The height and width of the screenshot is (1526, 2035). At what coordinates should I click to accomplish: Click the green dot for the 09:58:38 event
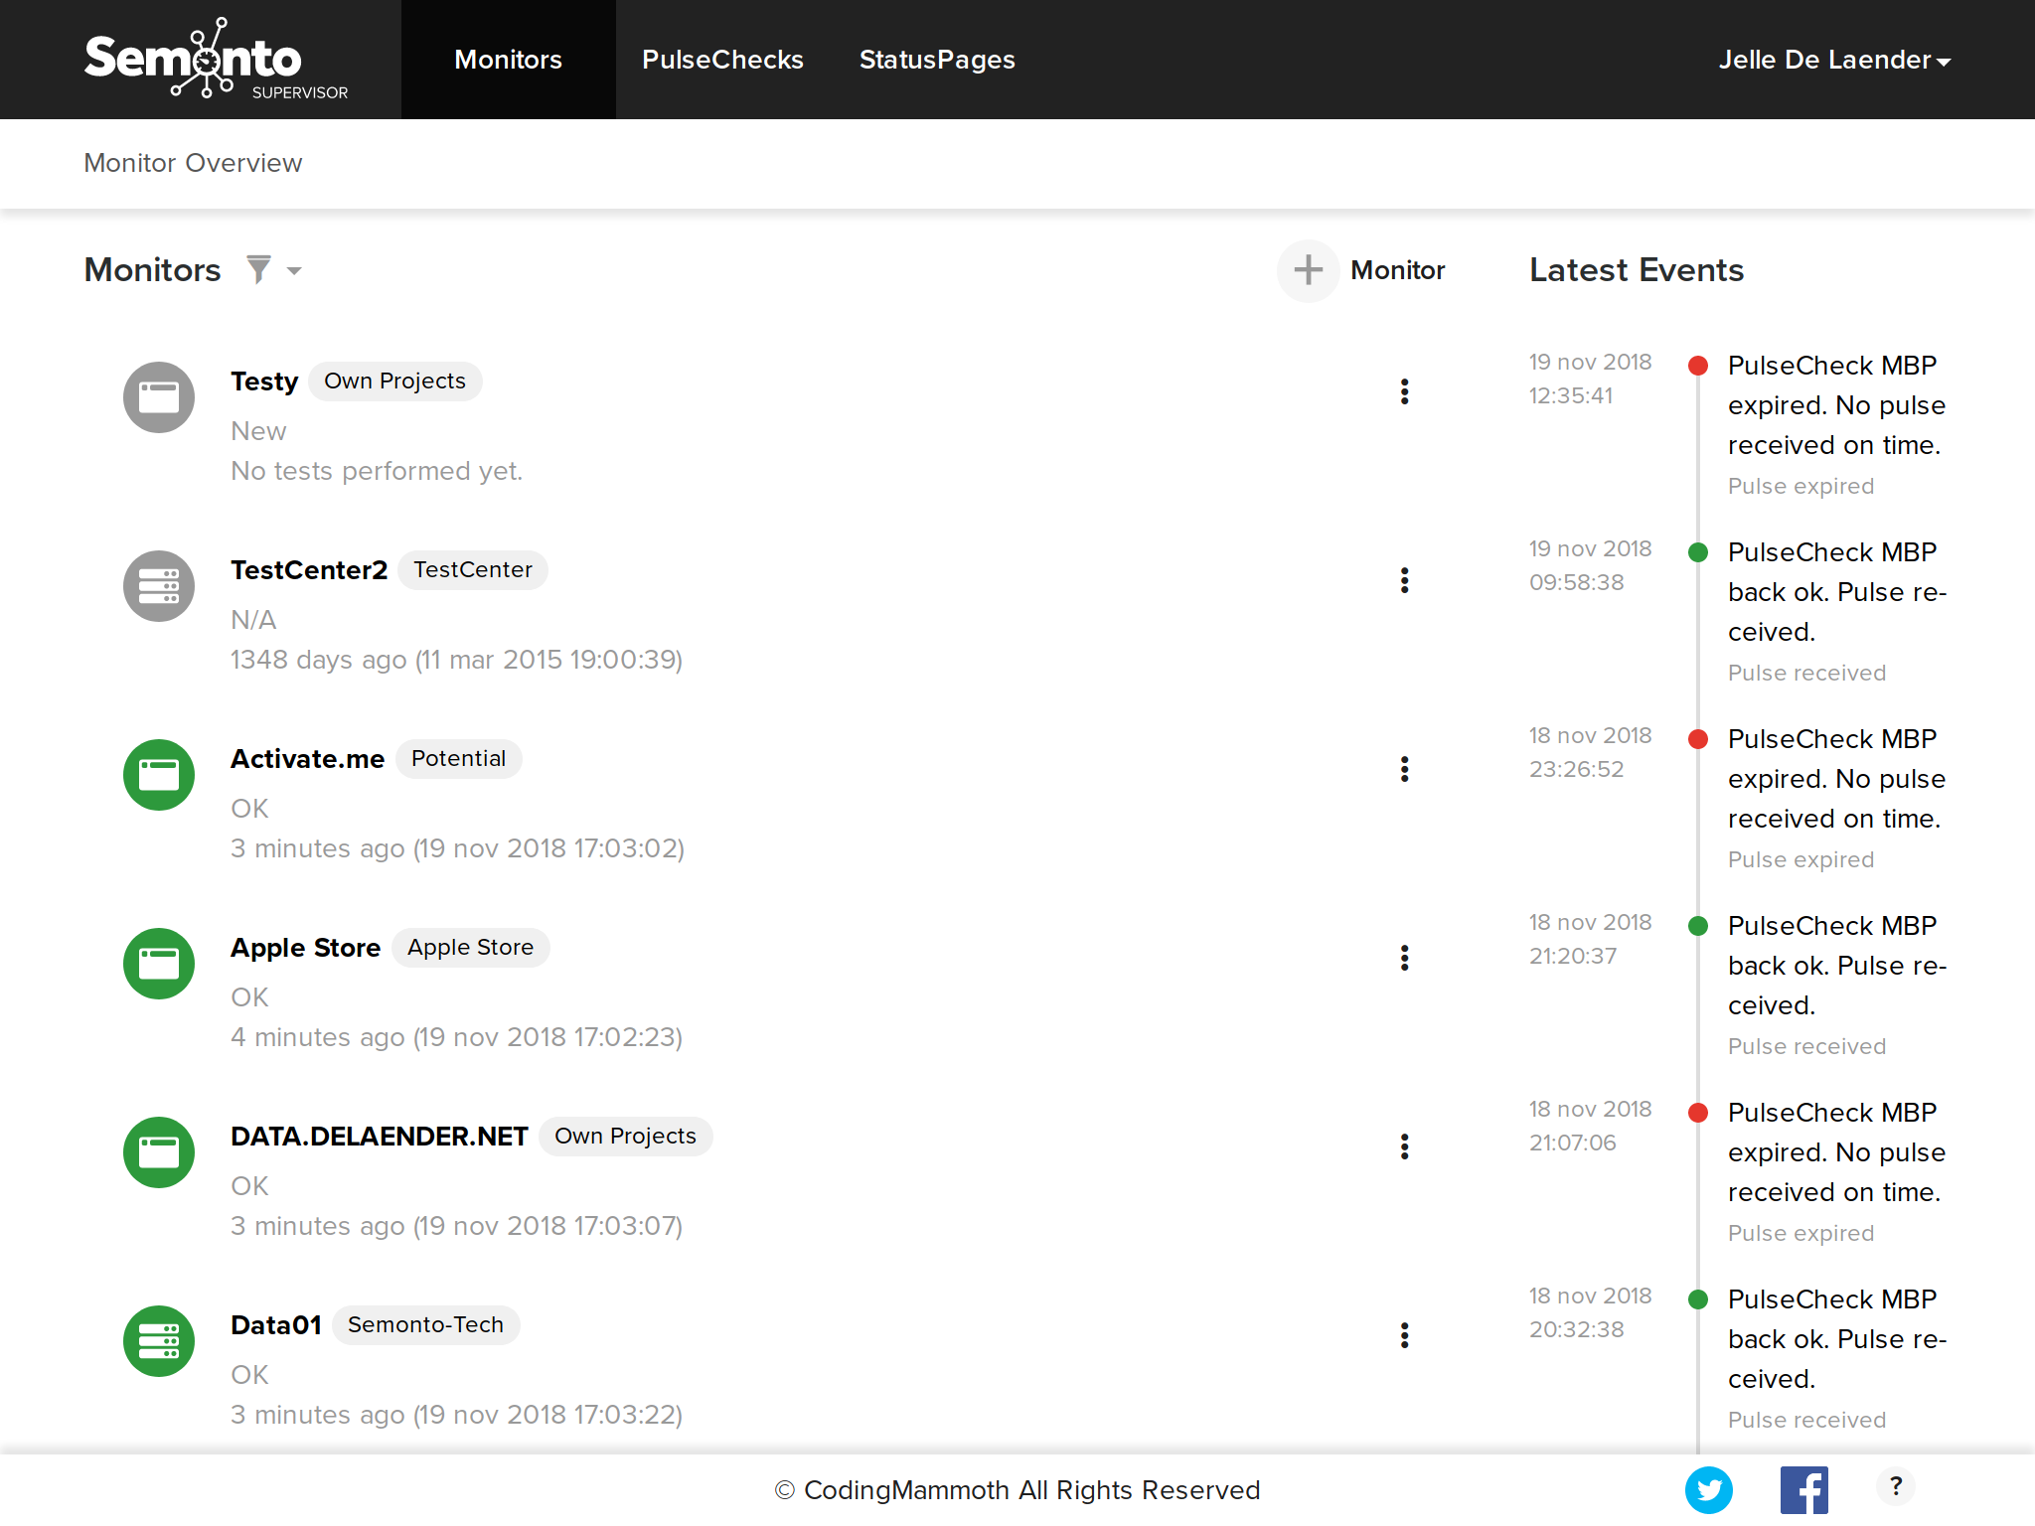(x=1698, y=552)
